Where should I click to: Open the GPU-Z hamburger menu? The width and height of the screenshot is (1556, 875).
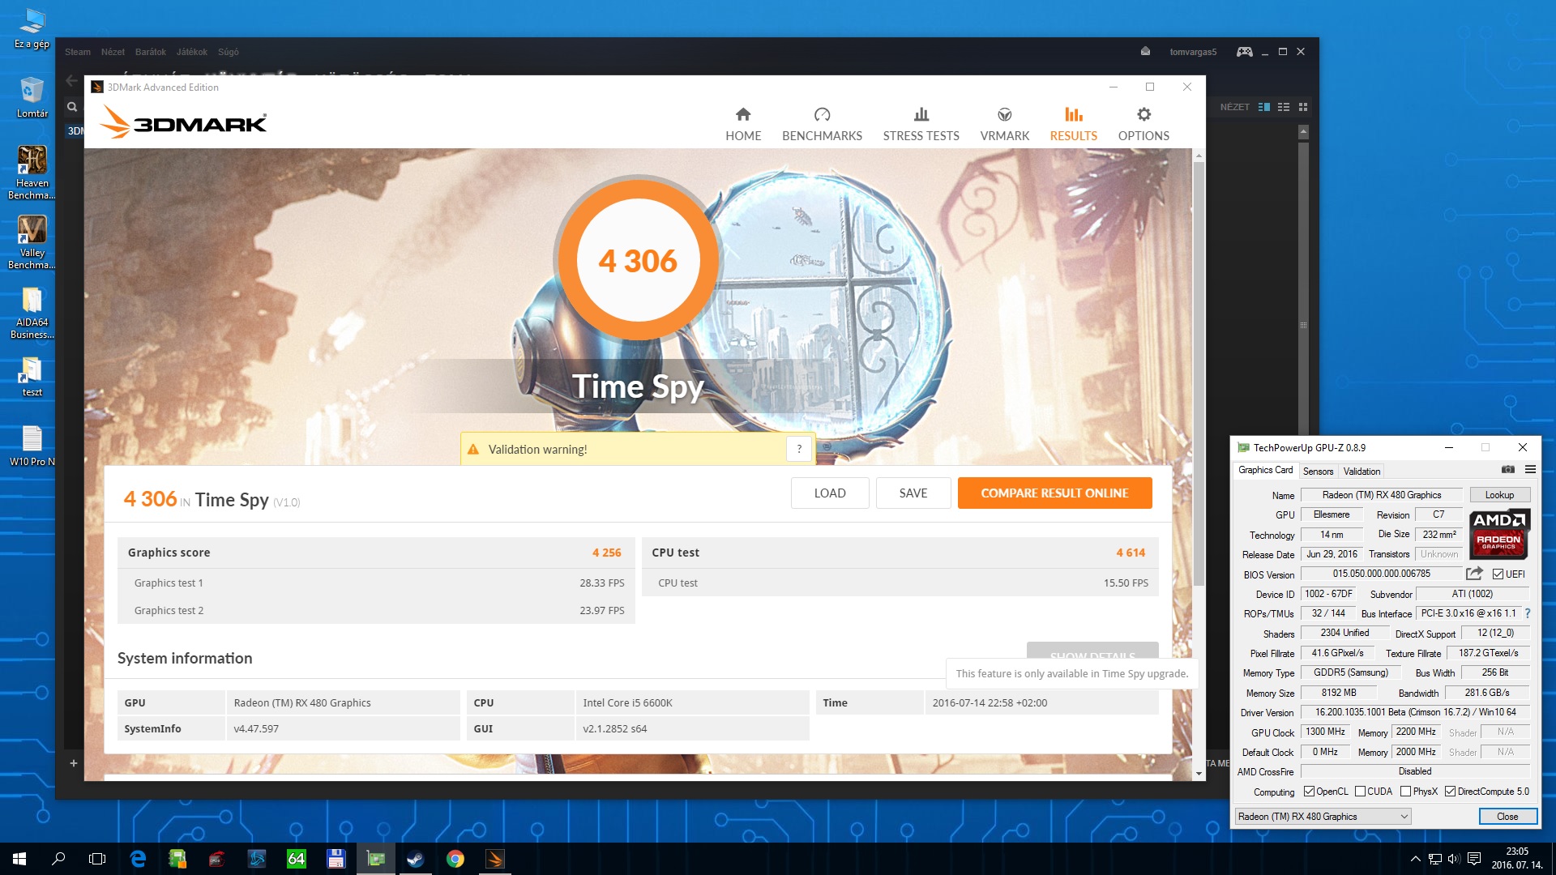(1530, 470)
